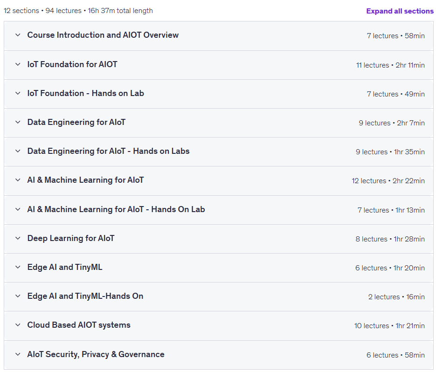Click '7 lectures • 49min' text
Viewport: 436px width, 372px height.
pos(396,94)
